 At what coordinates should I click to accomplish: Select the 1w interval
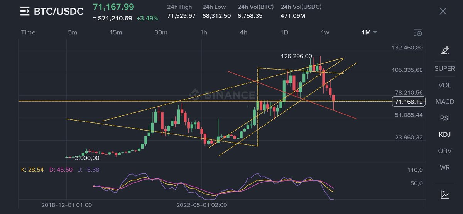(x=325, y=32)
